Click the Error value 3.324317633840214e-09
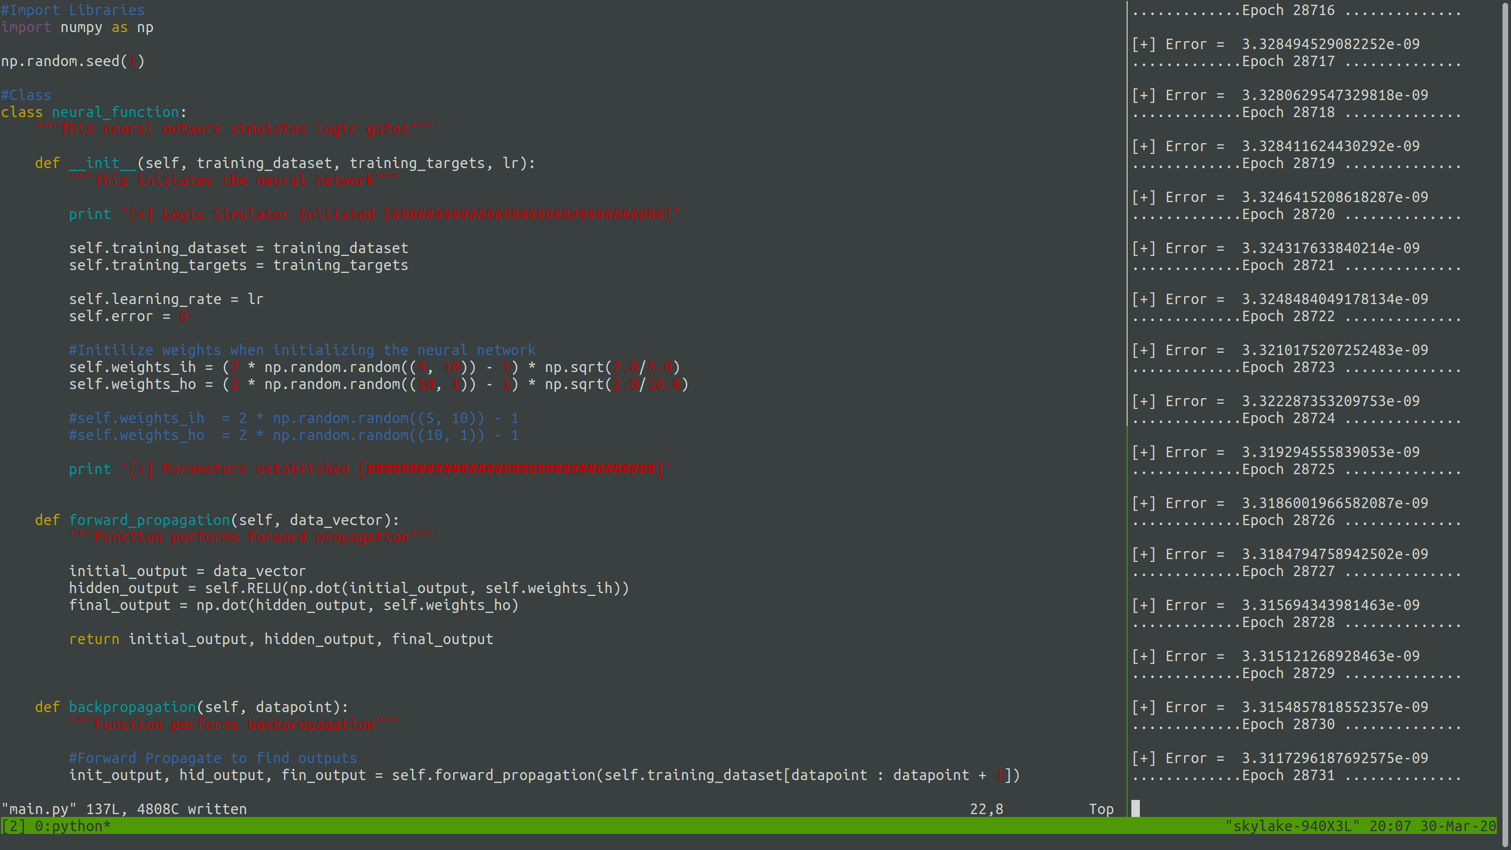The image size is (1511, 850). tap(1331, 248)
